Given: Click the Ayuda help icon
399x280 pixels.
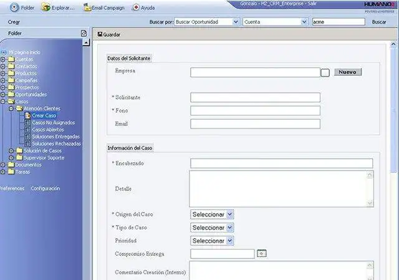Looking at the screenshot, I should [x=136, y=7].
